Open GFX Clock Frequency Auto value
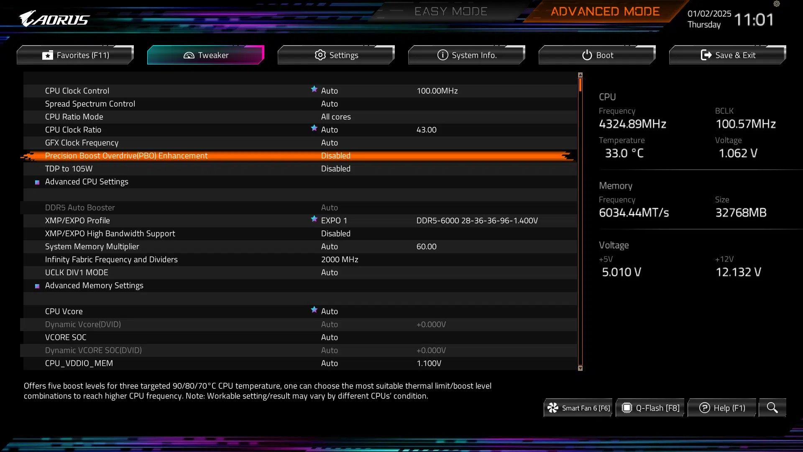The image size is (803, 452). (330, 143)
